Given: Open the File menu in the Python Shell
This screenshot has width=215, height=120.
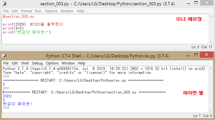Looking at the screenshot, I should click(6, 63).
